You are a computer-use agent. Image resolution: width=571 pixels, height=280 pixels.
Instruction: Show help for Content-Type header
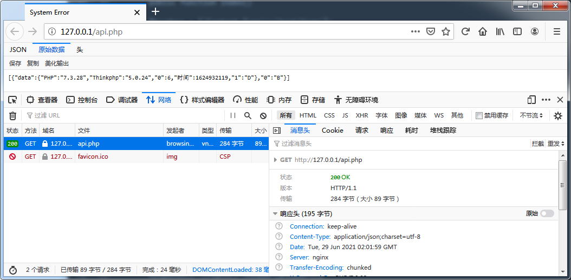click(280, 236)
